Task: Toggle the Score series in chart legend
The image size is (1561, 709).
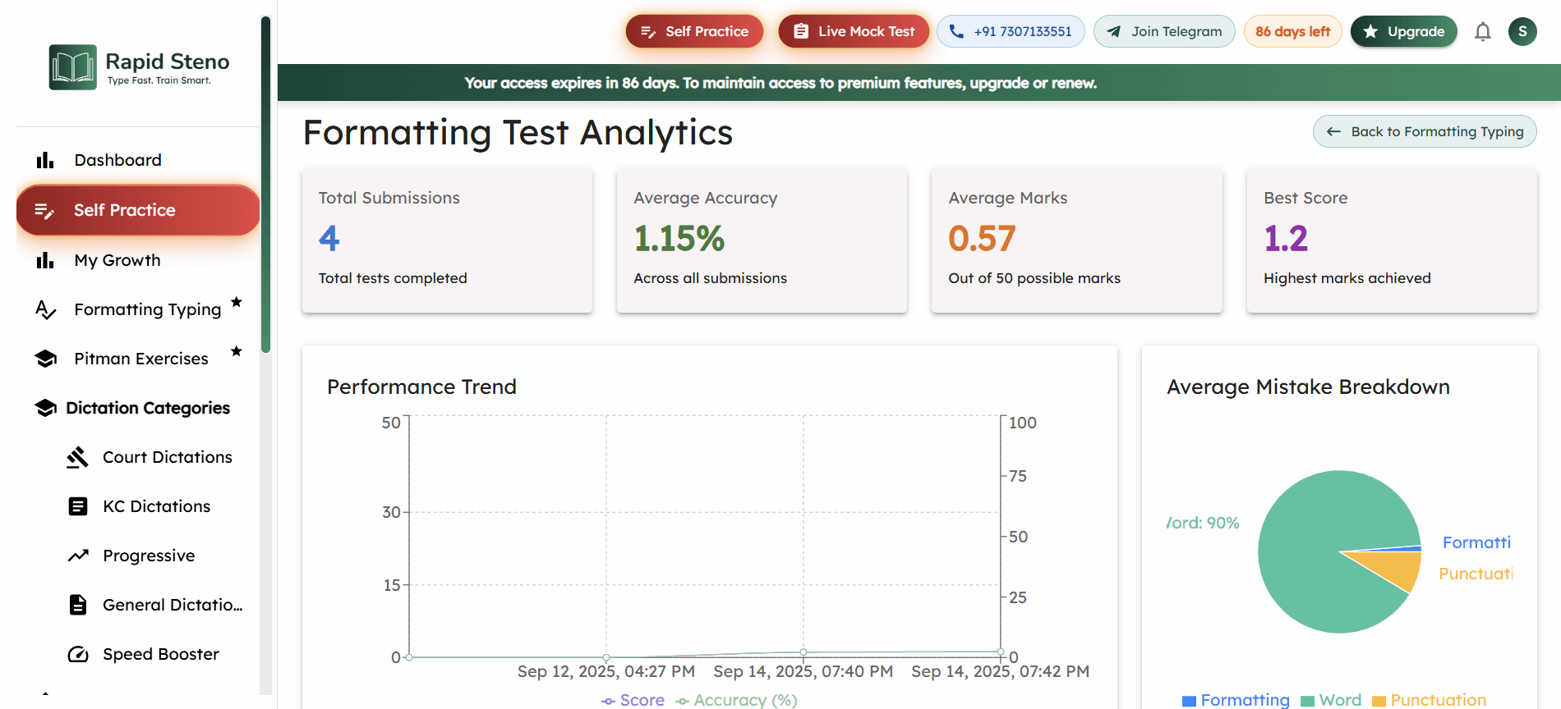Action: 633,700
